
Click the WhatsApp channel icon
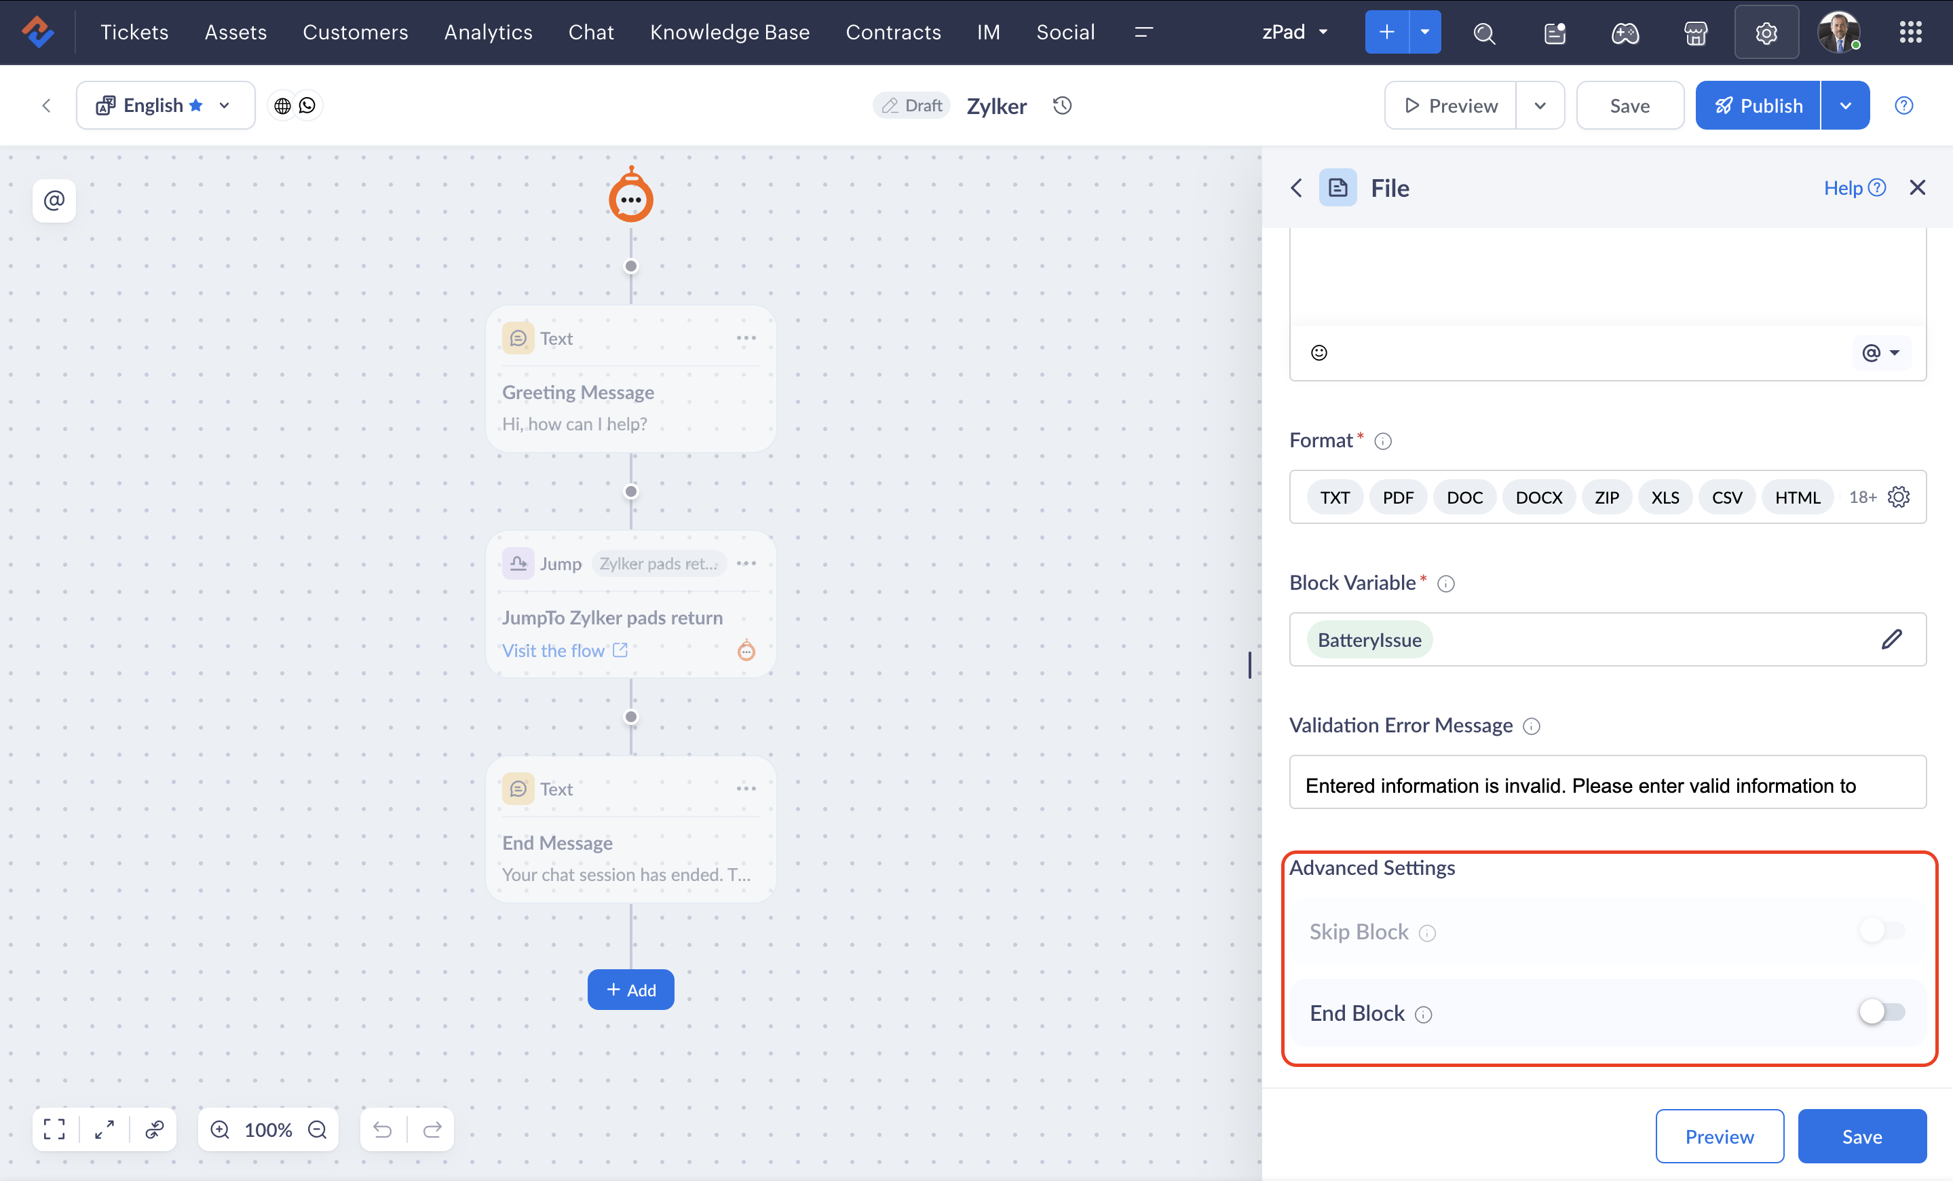307,105
